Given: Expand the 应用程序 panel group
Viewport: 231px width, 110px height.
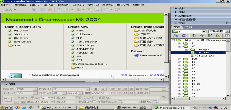Looking at the screenshot, I should pyautogui.click(x=176, y=16).
